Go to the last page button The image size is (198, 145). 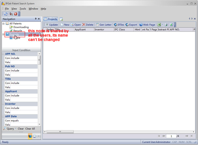pyautogui.click(x=192, y=136)
